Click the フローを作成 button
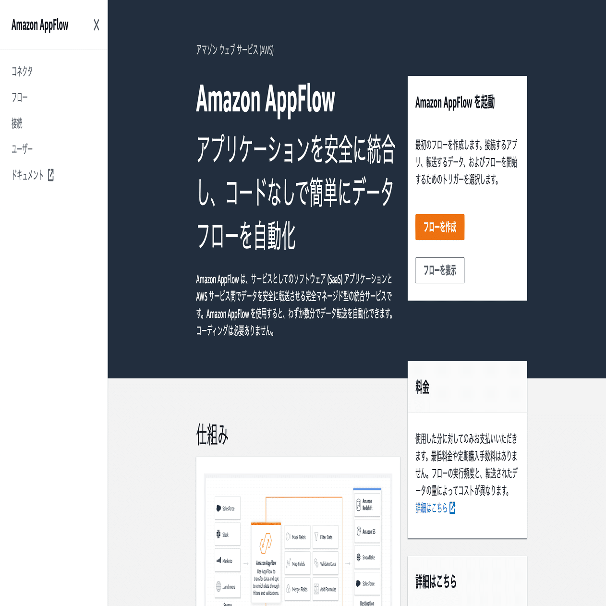This screenshot has width=606, height=606. [439, 227]
